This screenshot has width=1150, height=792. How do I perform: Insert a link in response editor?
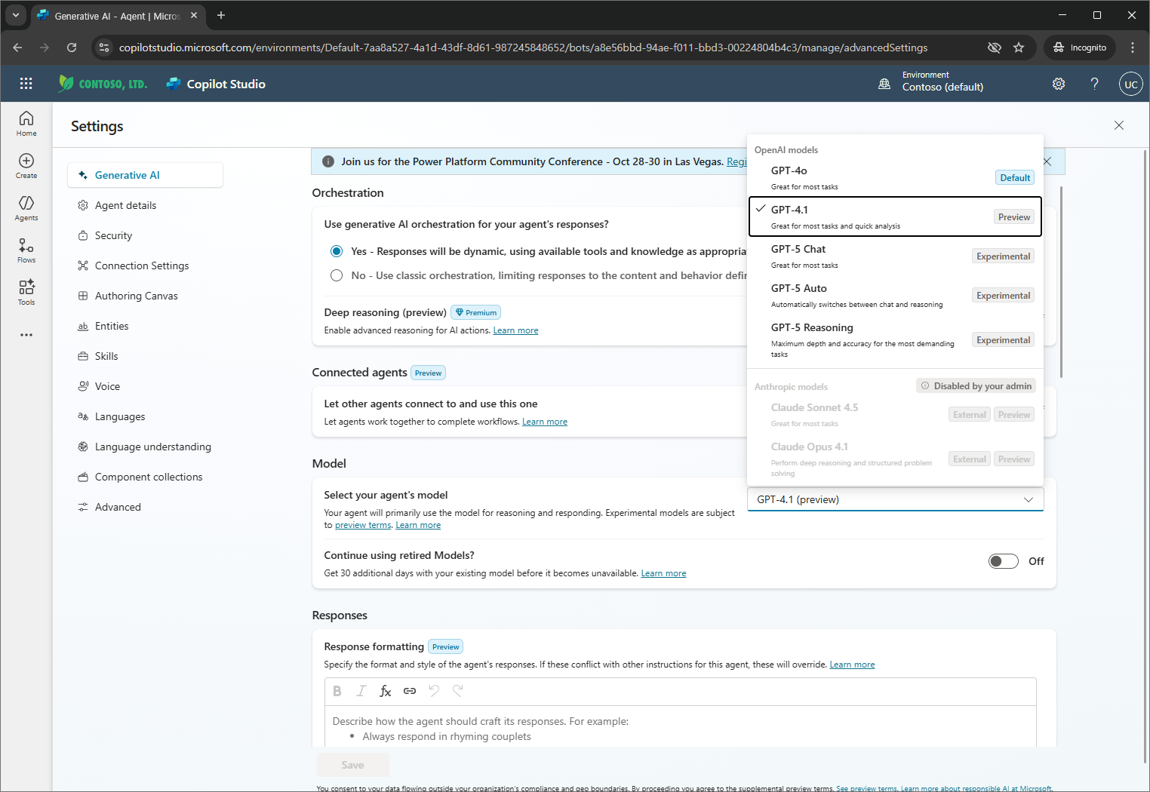[410, 691]
